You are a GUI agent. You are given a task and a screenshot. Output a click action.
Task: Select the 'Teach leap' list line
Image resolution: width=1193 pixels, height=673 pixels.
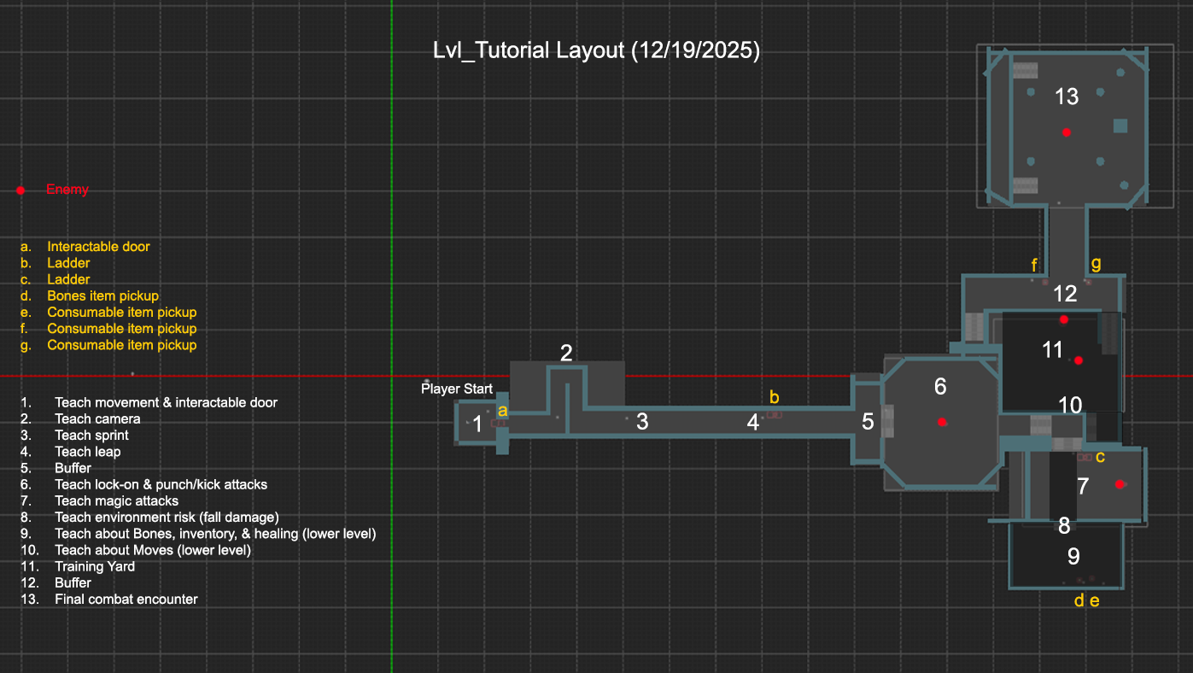click(x=71, y=452)
